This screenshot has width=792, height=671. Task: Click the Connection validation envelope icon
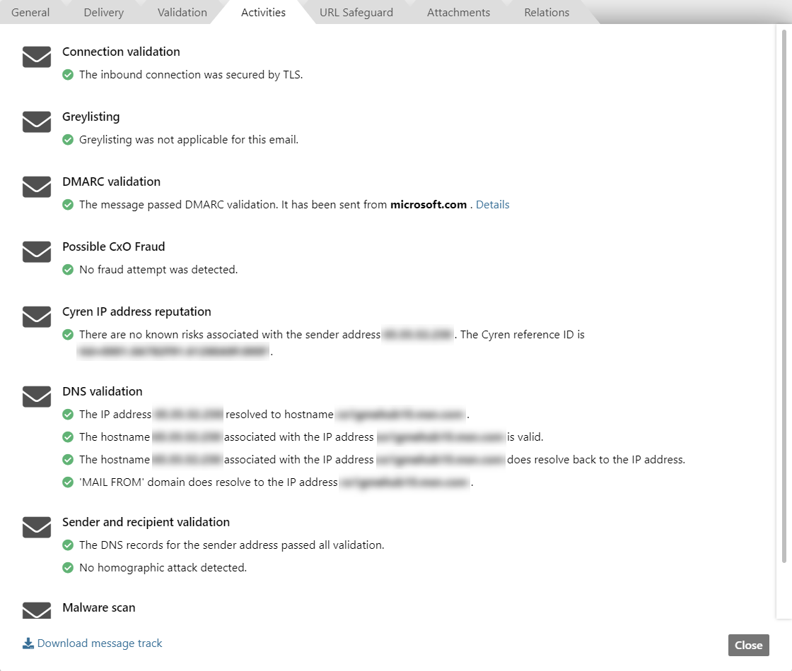pyautogui.click(x=36, y=57)
